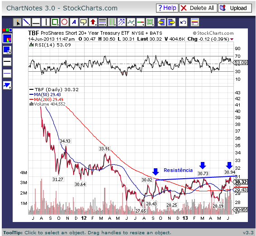Select the blue down arrow near 30.02
The image size is (256, 236).
click(156, 171)
